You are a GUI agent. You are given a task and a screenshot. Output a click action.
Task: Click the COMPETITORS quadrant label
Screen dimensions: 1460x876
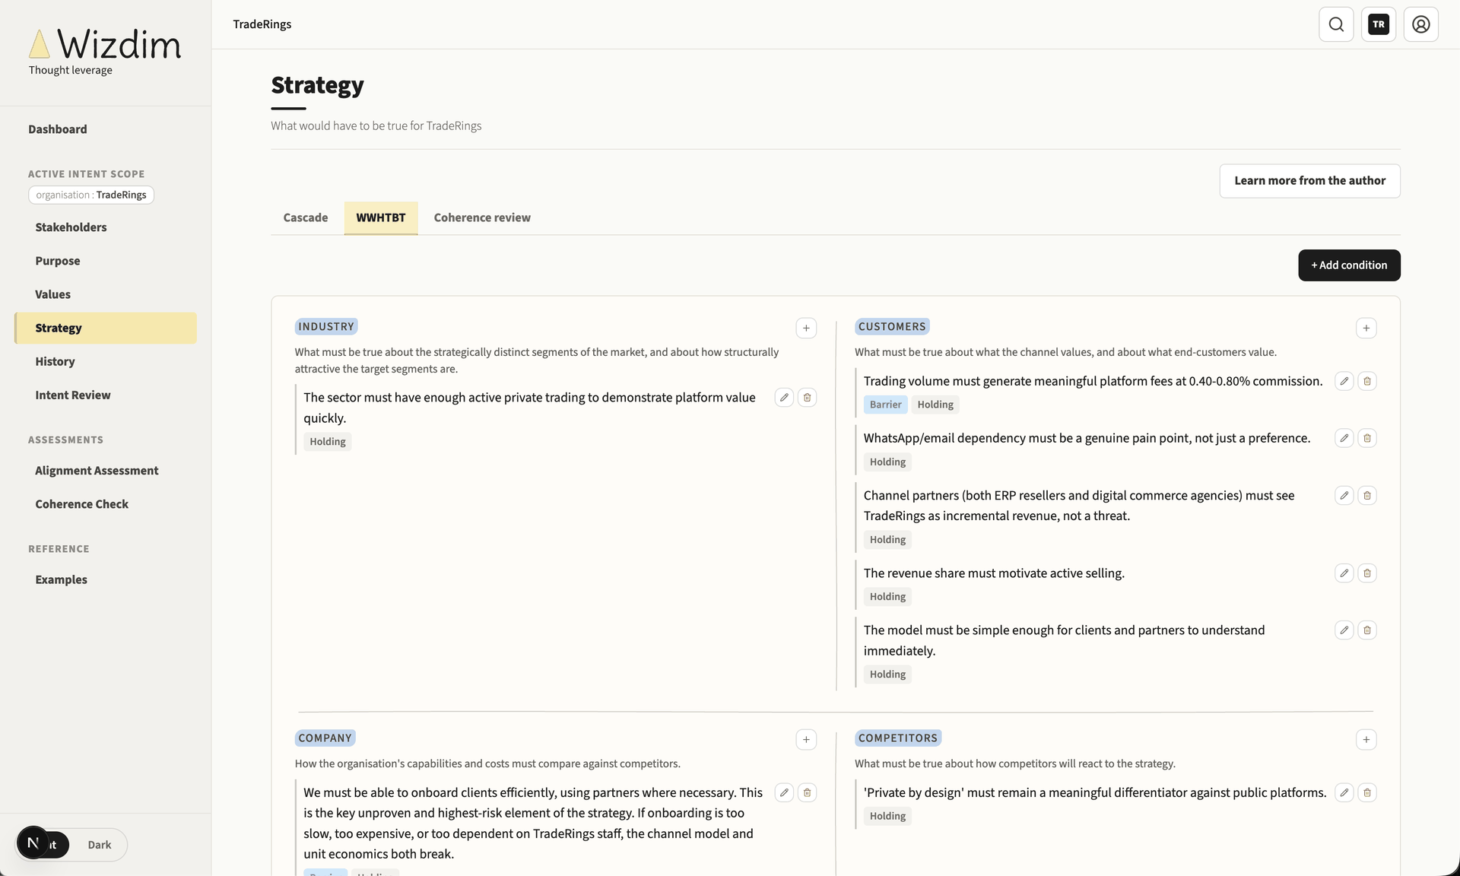pos(898,738)
